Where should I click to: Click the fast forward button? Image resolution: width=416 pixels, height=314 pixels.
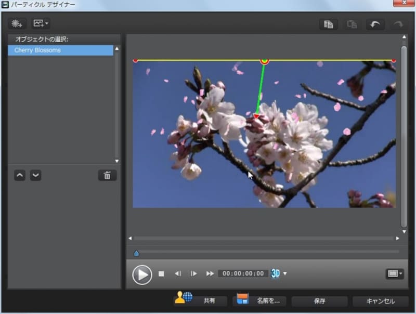click(x=210, y=273)
